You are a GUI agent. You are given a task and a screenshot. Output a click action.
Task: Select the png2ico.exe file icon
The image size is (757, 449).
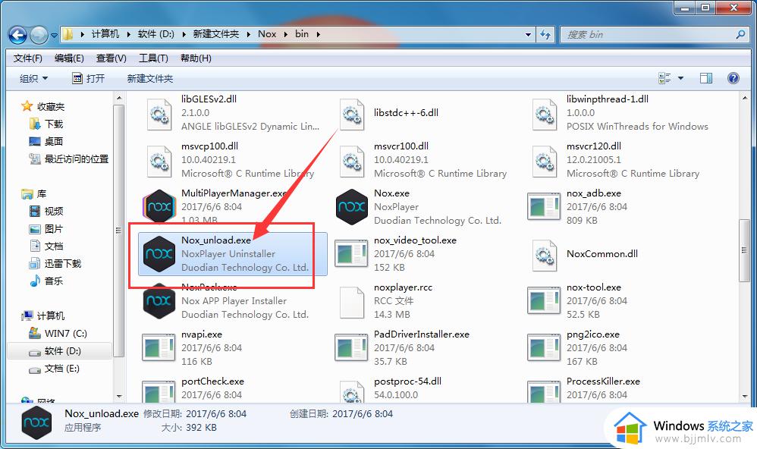point(545,347)
